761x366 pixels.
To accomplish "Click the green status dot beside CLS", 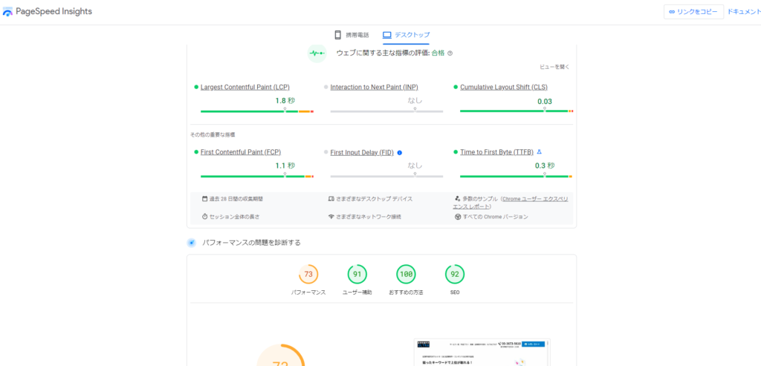I will (456, 88).
